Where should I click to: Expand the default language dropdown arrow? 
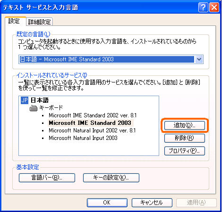(x=199, y=59)
